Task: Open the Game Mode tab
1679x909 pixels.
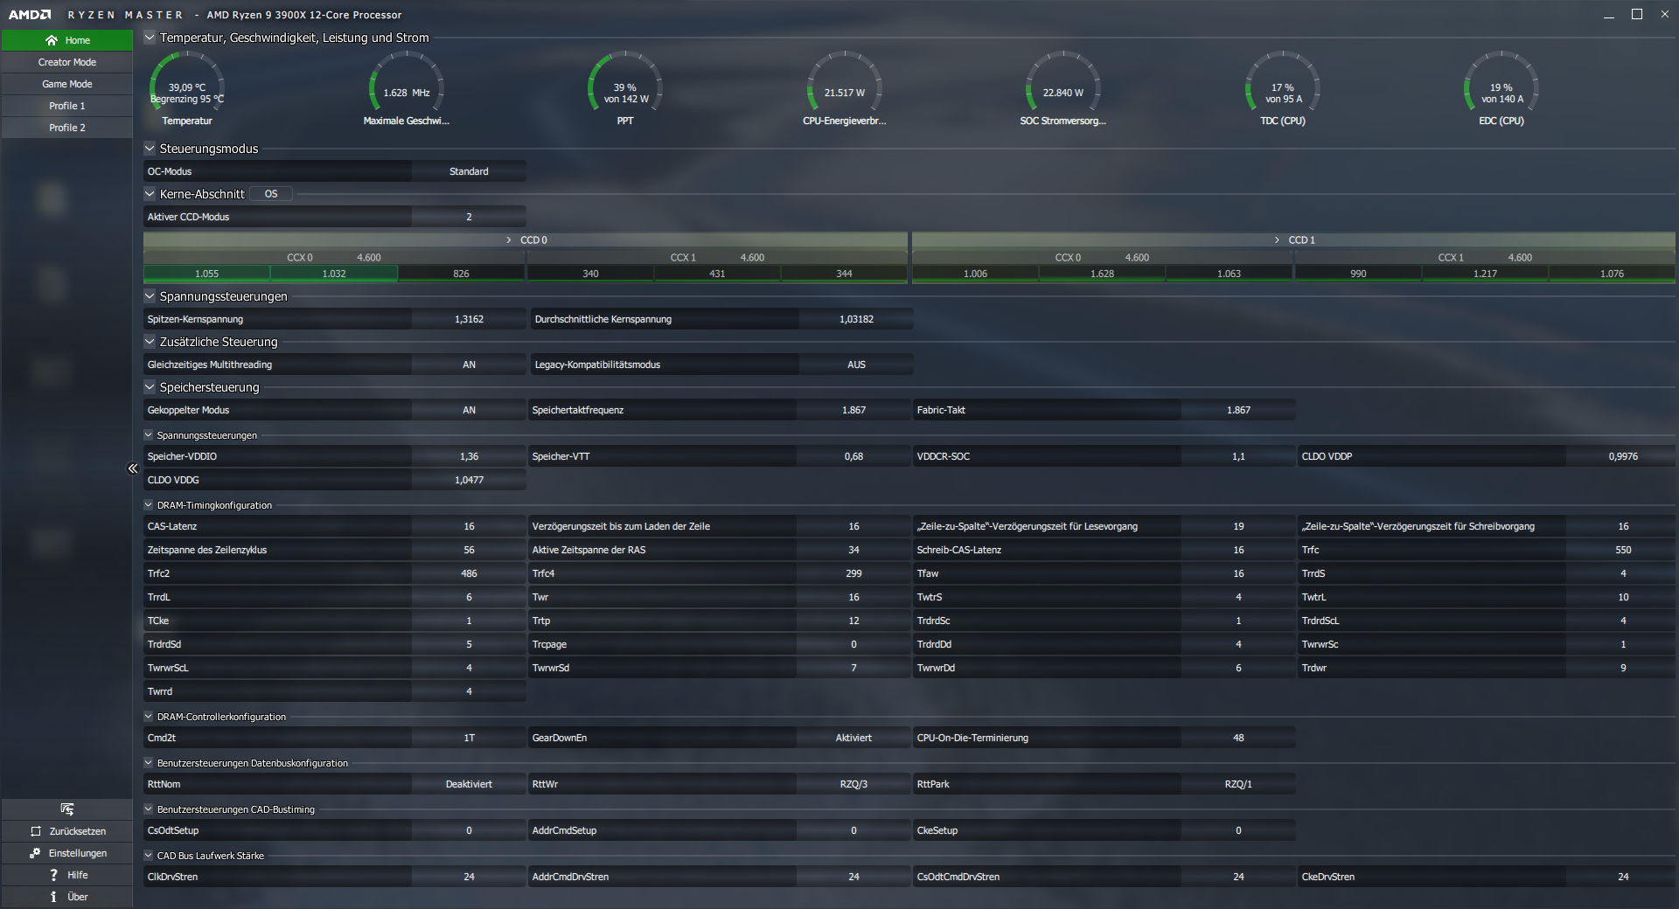Action: (67, 84)
